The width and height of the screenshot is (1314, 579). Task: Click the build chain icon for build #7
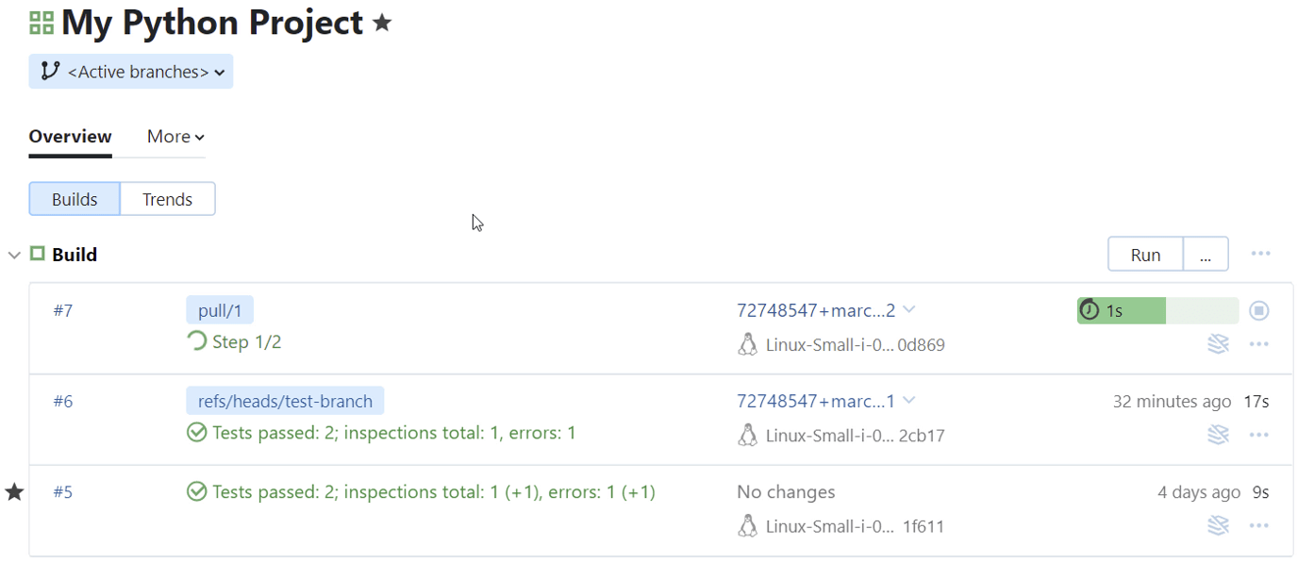click(x=1218, y=344)
